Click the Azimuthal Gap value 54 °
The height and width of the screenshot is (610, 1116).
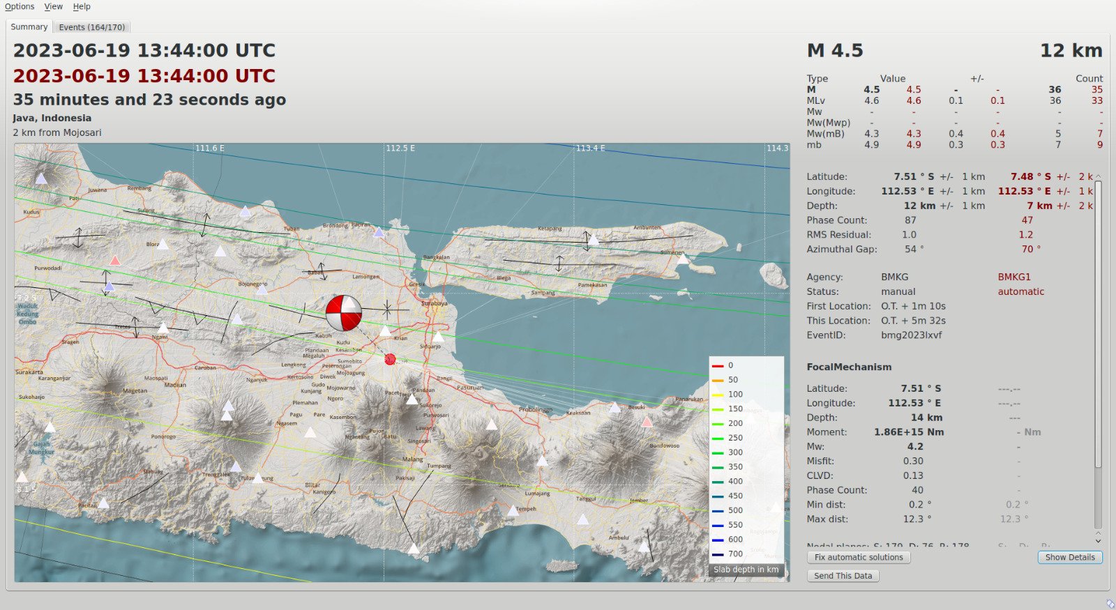[914, 249]
